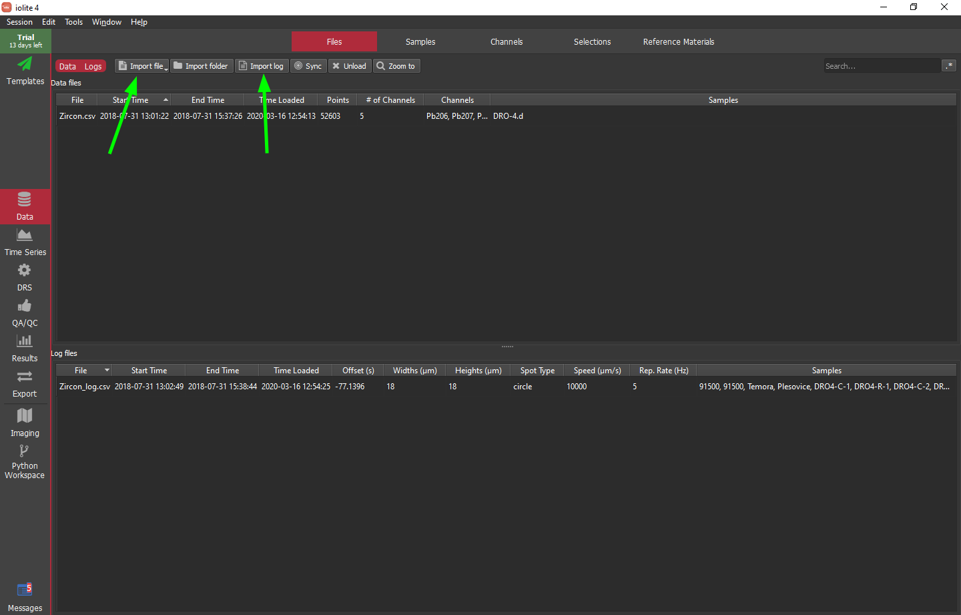Screen dimensions: 961x615
Task: Open the DRS gear panel
Action: point(25,277)
